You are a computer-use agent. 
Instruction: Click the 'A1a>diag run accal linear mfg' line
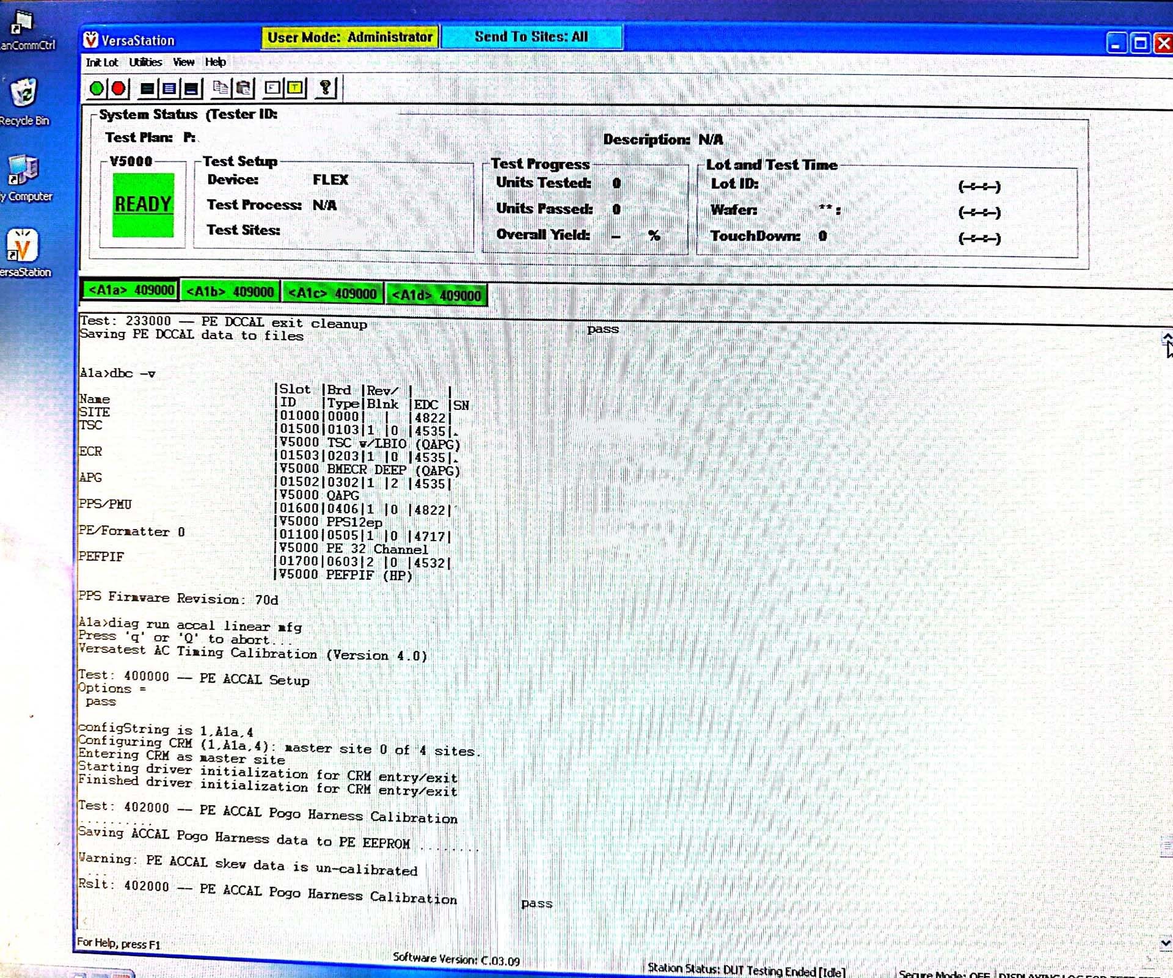[x=190, y=625]
